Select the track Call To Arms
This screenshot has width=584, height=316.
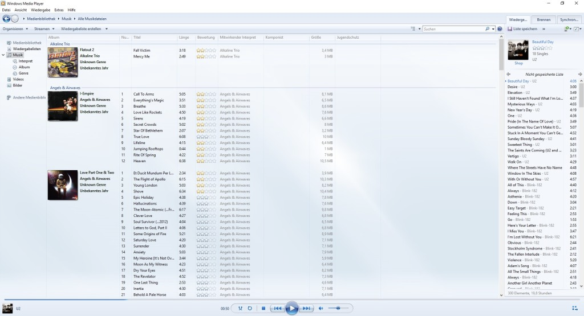[144, 94]
